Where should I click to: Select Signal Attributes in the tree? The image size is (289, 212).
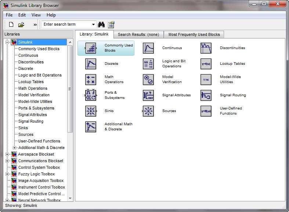click(33, 115)
